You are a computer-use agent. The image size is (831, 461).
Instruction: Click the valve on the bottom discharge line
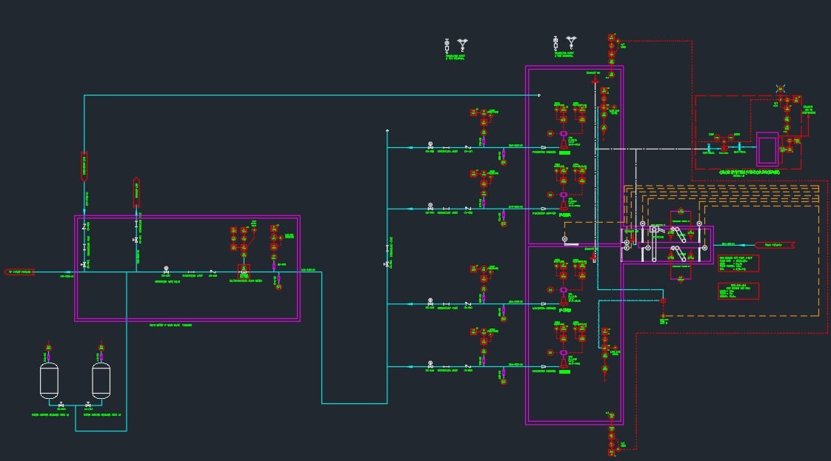click(x=430, y=365)
